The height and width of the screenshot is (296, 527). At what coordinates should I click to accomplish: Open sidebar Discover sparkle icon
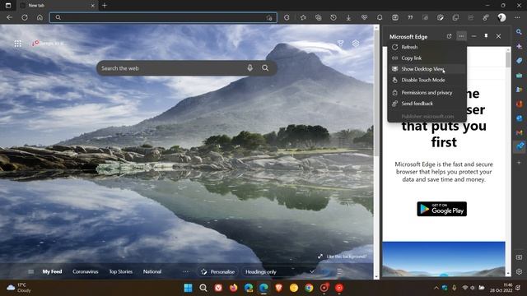tap(520, 46)
